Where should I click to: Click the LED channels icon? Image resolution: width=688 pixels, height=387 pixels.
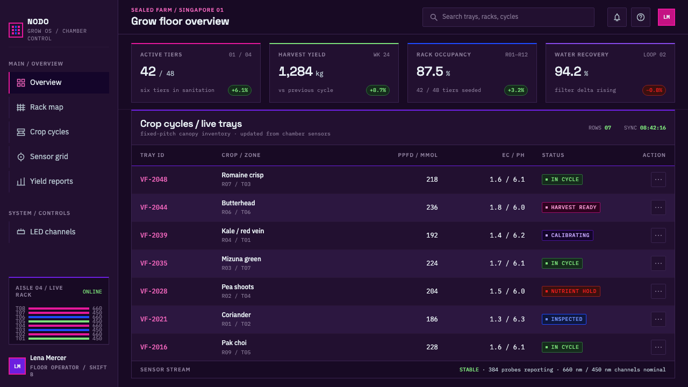click(x=21, y=232)
